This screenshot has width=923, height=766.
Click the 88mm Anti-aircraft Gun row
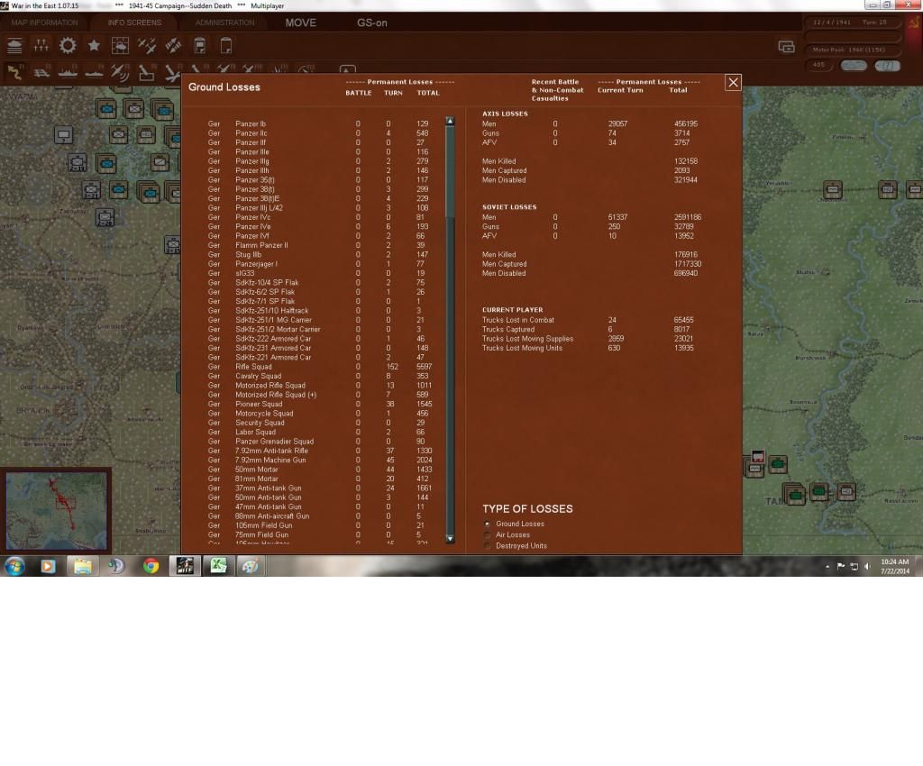[322, 516]
